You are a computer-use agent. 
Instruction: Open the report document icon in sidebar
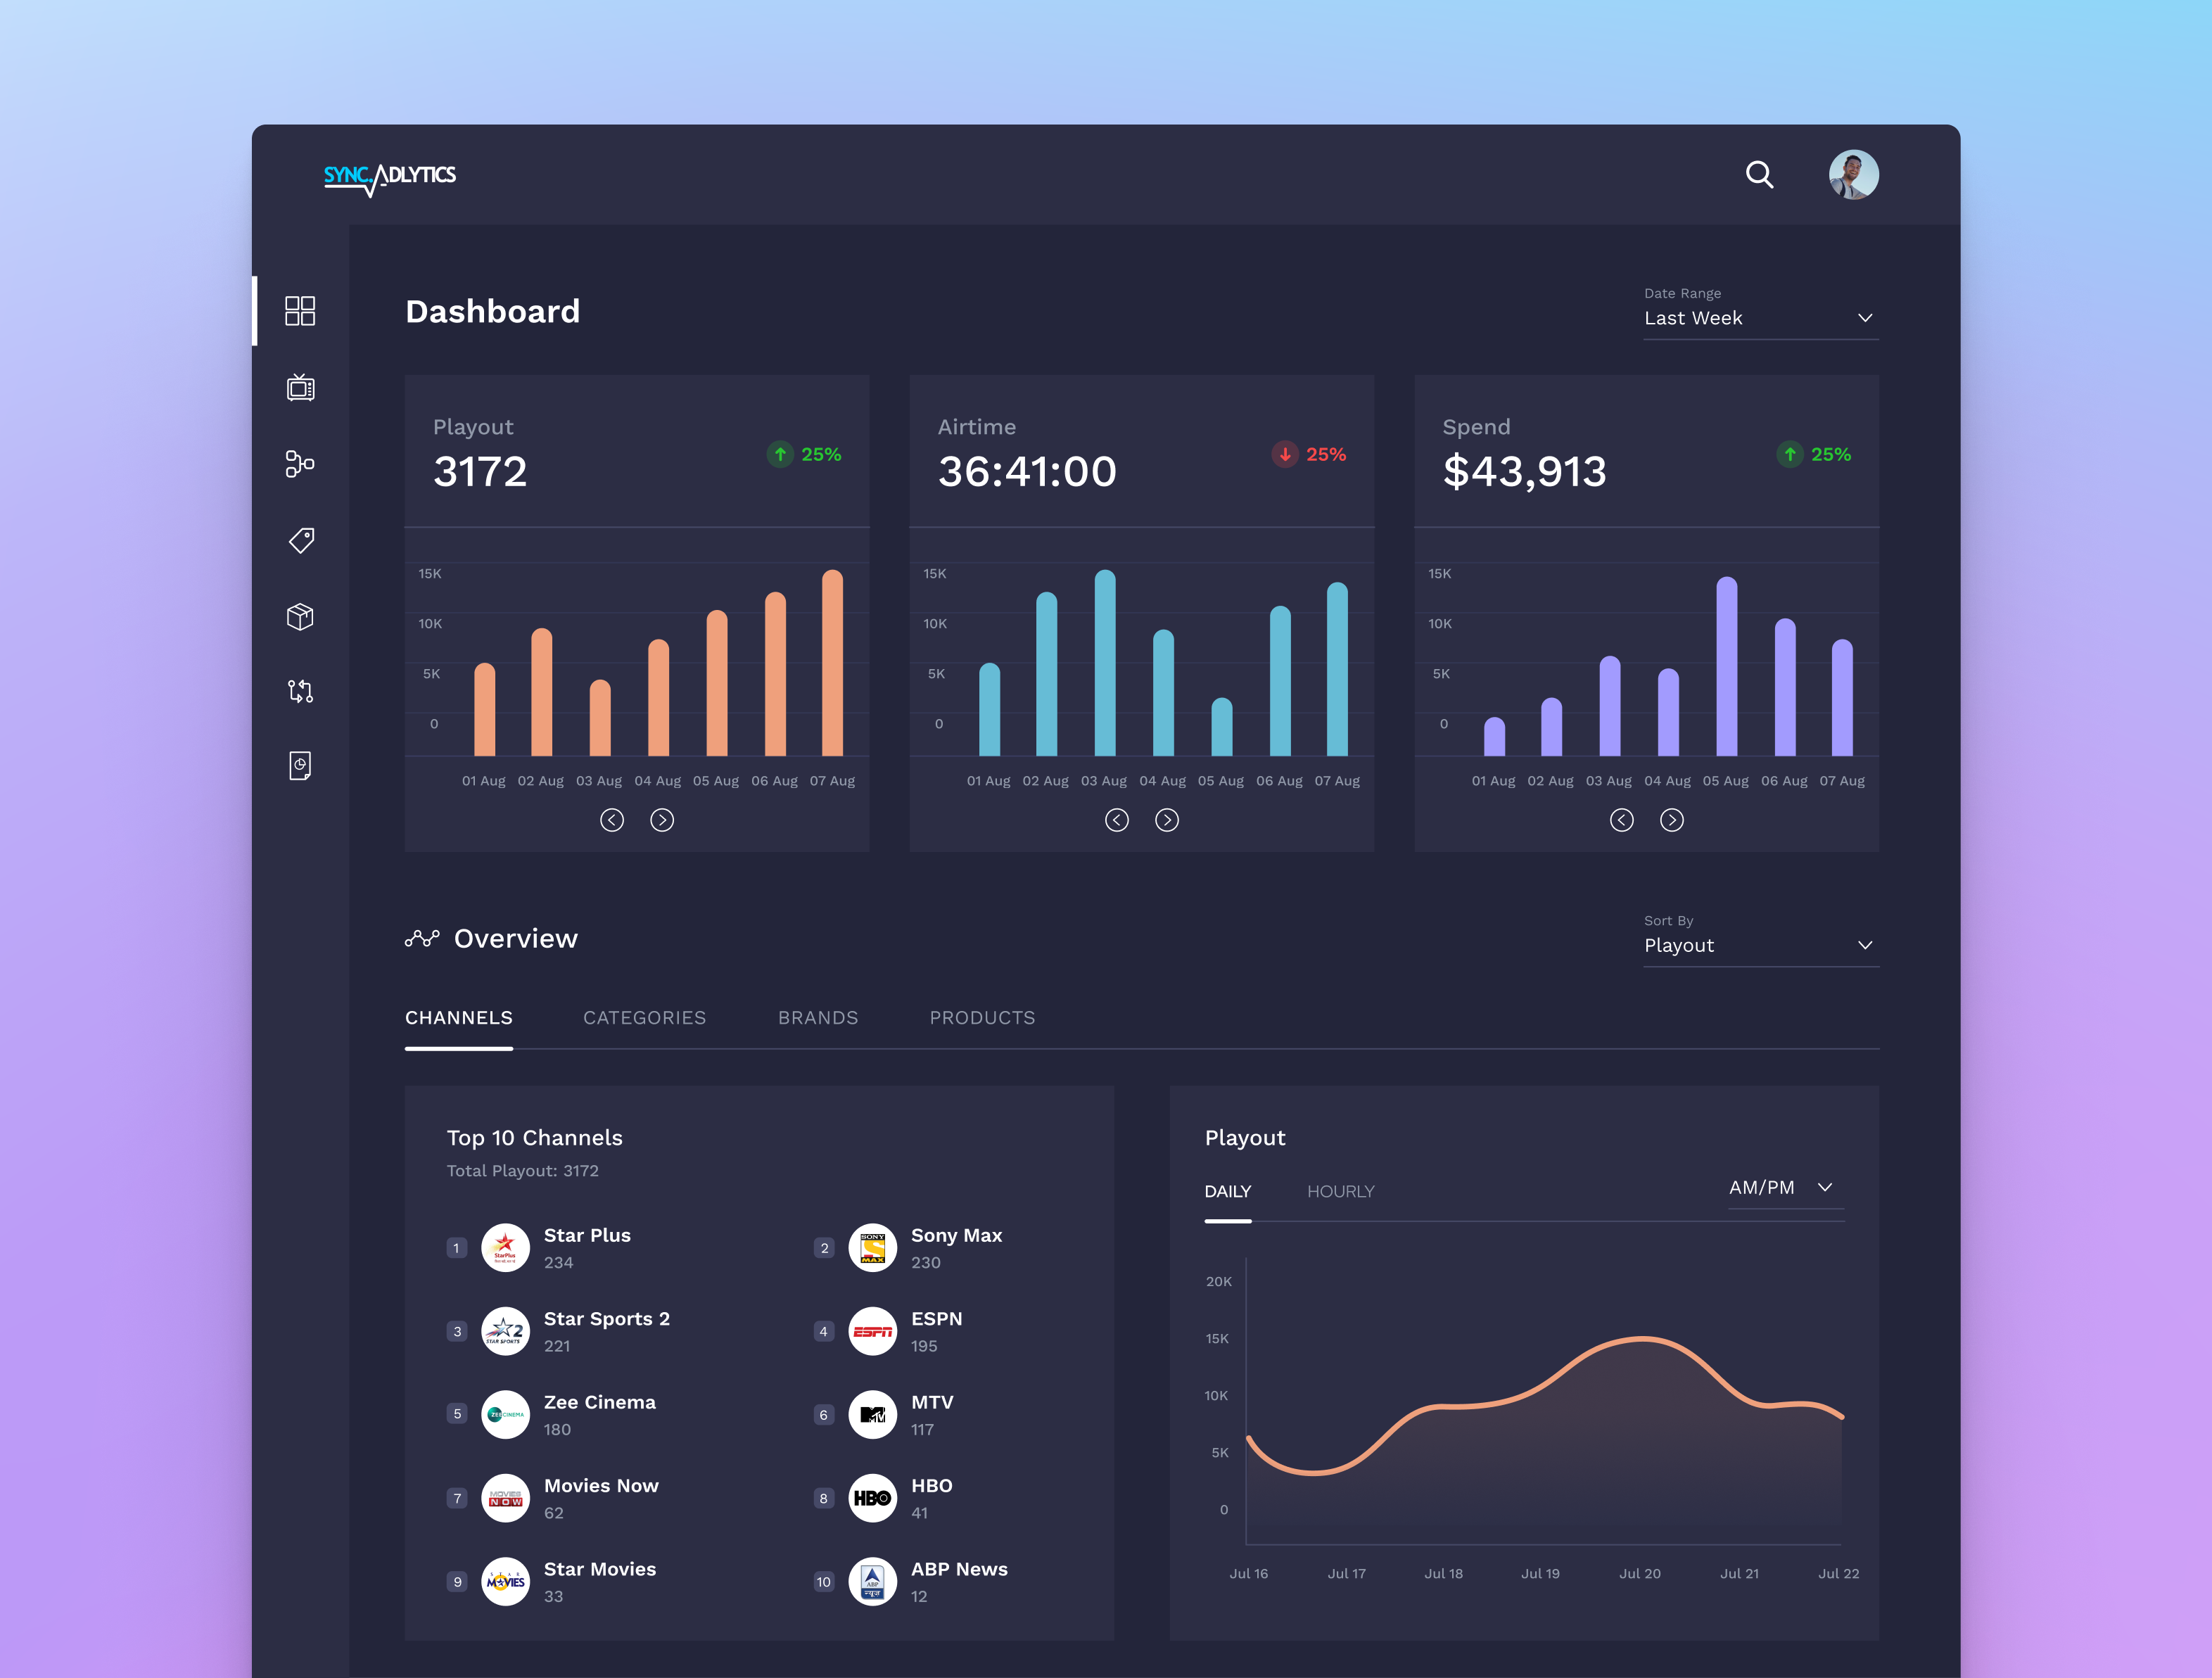(300, 765)
